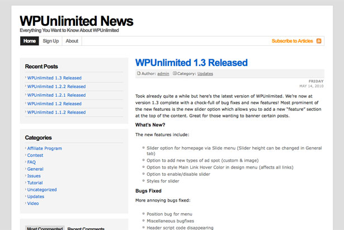Viewport: 344px width, 230px height.
Task: Switch to Recent Comments tab
Action: pos(86,228)
